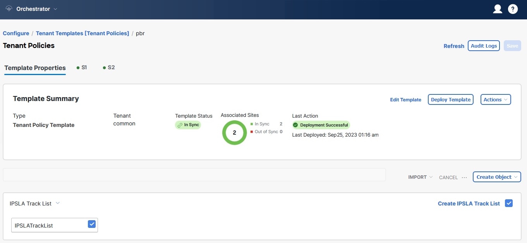Switch to the S1 site tab

(81, 67)
